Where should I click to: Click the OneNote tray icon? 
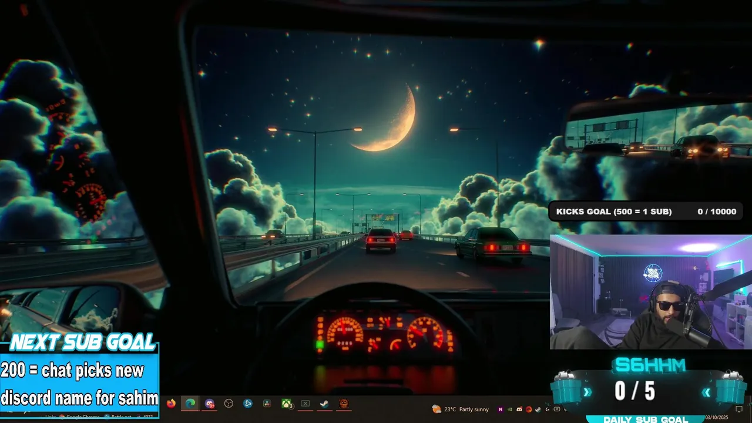(x=501, y=409)
